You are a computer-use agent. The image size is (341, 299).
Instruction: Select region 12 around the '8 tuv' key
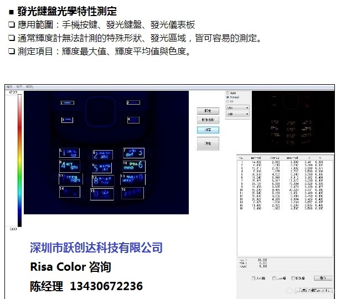coord(103,181)
